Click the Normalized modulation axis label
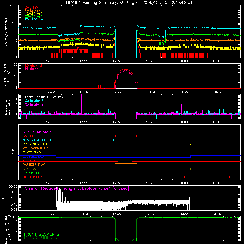 click(8, 106)
